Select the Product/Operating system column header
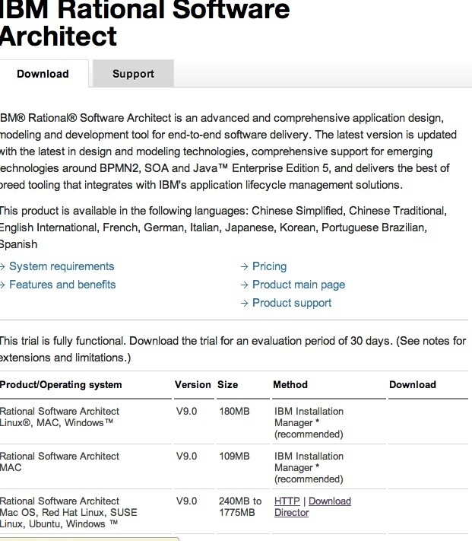The image size is (472, 541). tap(61, 385)
